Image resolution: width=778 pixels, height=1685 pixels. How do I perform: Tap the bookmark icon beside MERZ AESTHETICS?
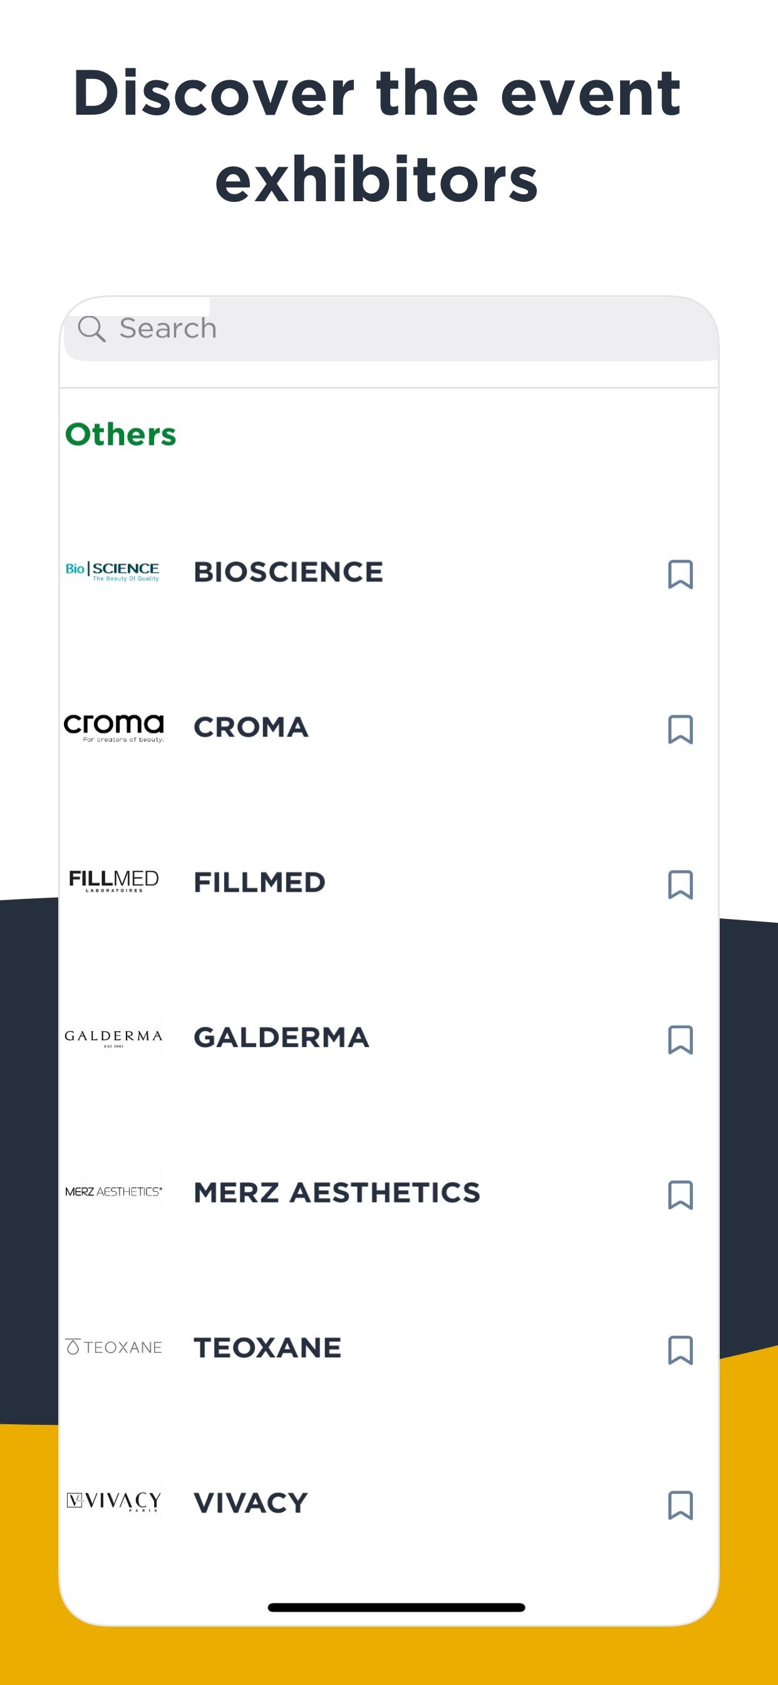pyautogui.click(x=680, y=1194)
